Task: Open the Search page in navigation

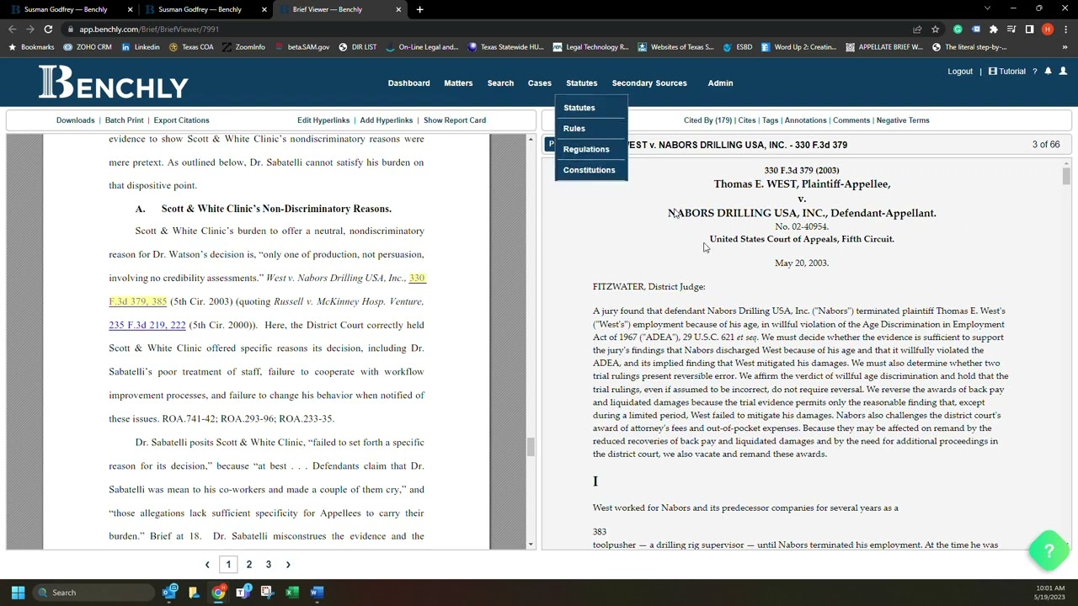Action: [x=500, y=83]
